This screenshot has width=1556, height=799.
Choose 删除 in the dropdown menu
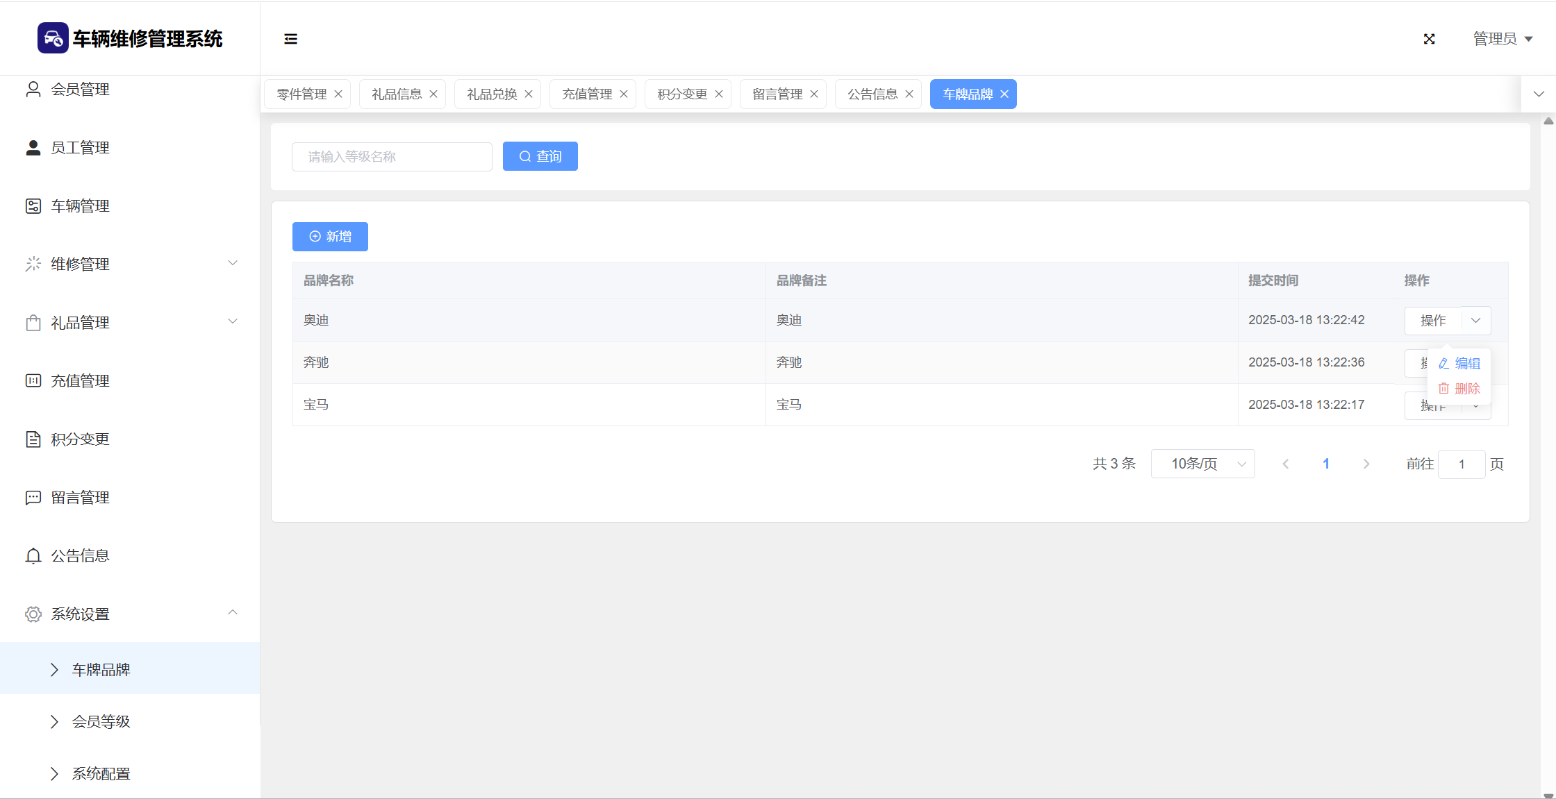[x=1459, y=389]
